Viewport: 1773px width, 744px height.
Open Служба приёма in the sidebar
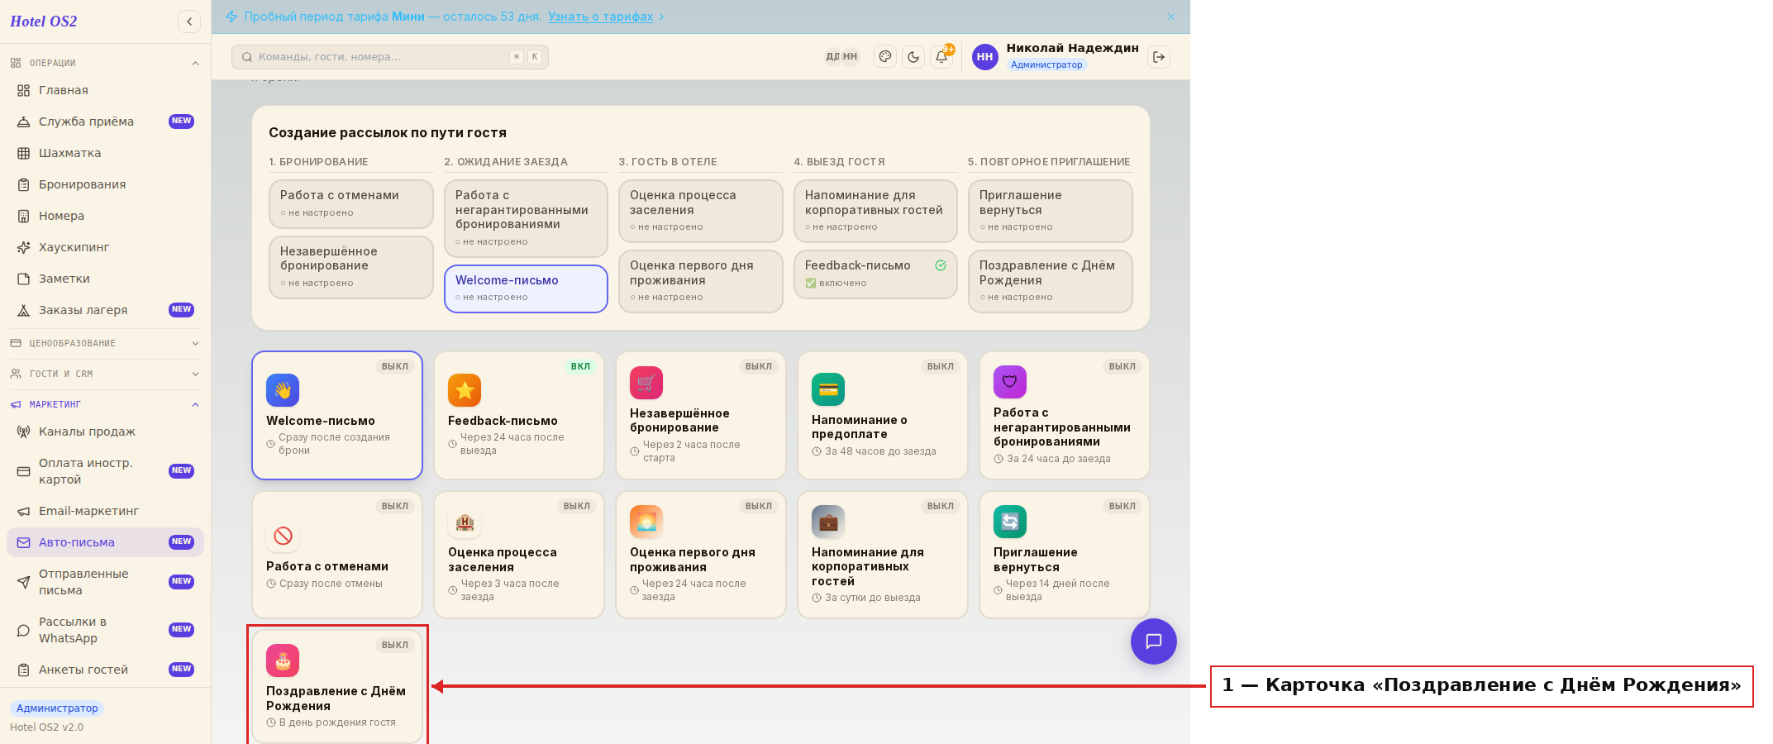(x=105, y=122)
